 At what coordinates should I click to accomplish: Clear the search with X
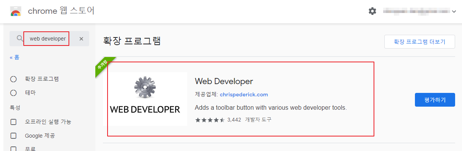(x=81, y=39)
